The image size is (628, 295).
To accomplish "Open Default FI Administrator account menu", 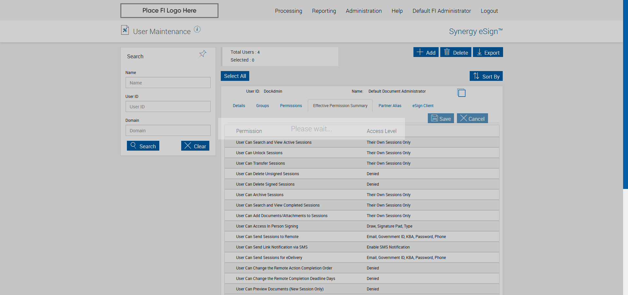I will (442, 11).
